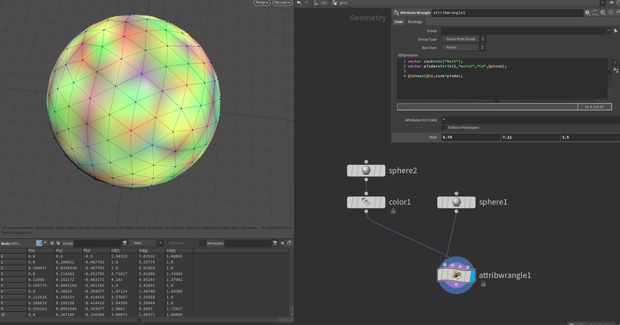Toggle attribwrangle1 blue display flag
This screenshot has height=325, width=620.
click(x=472, y=275)
